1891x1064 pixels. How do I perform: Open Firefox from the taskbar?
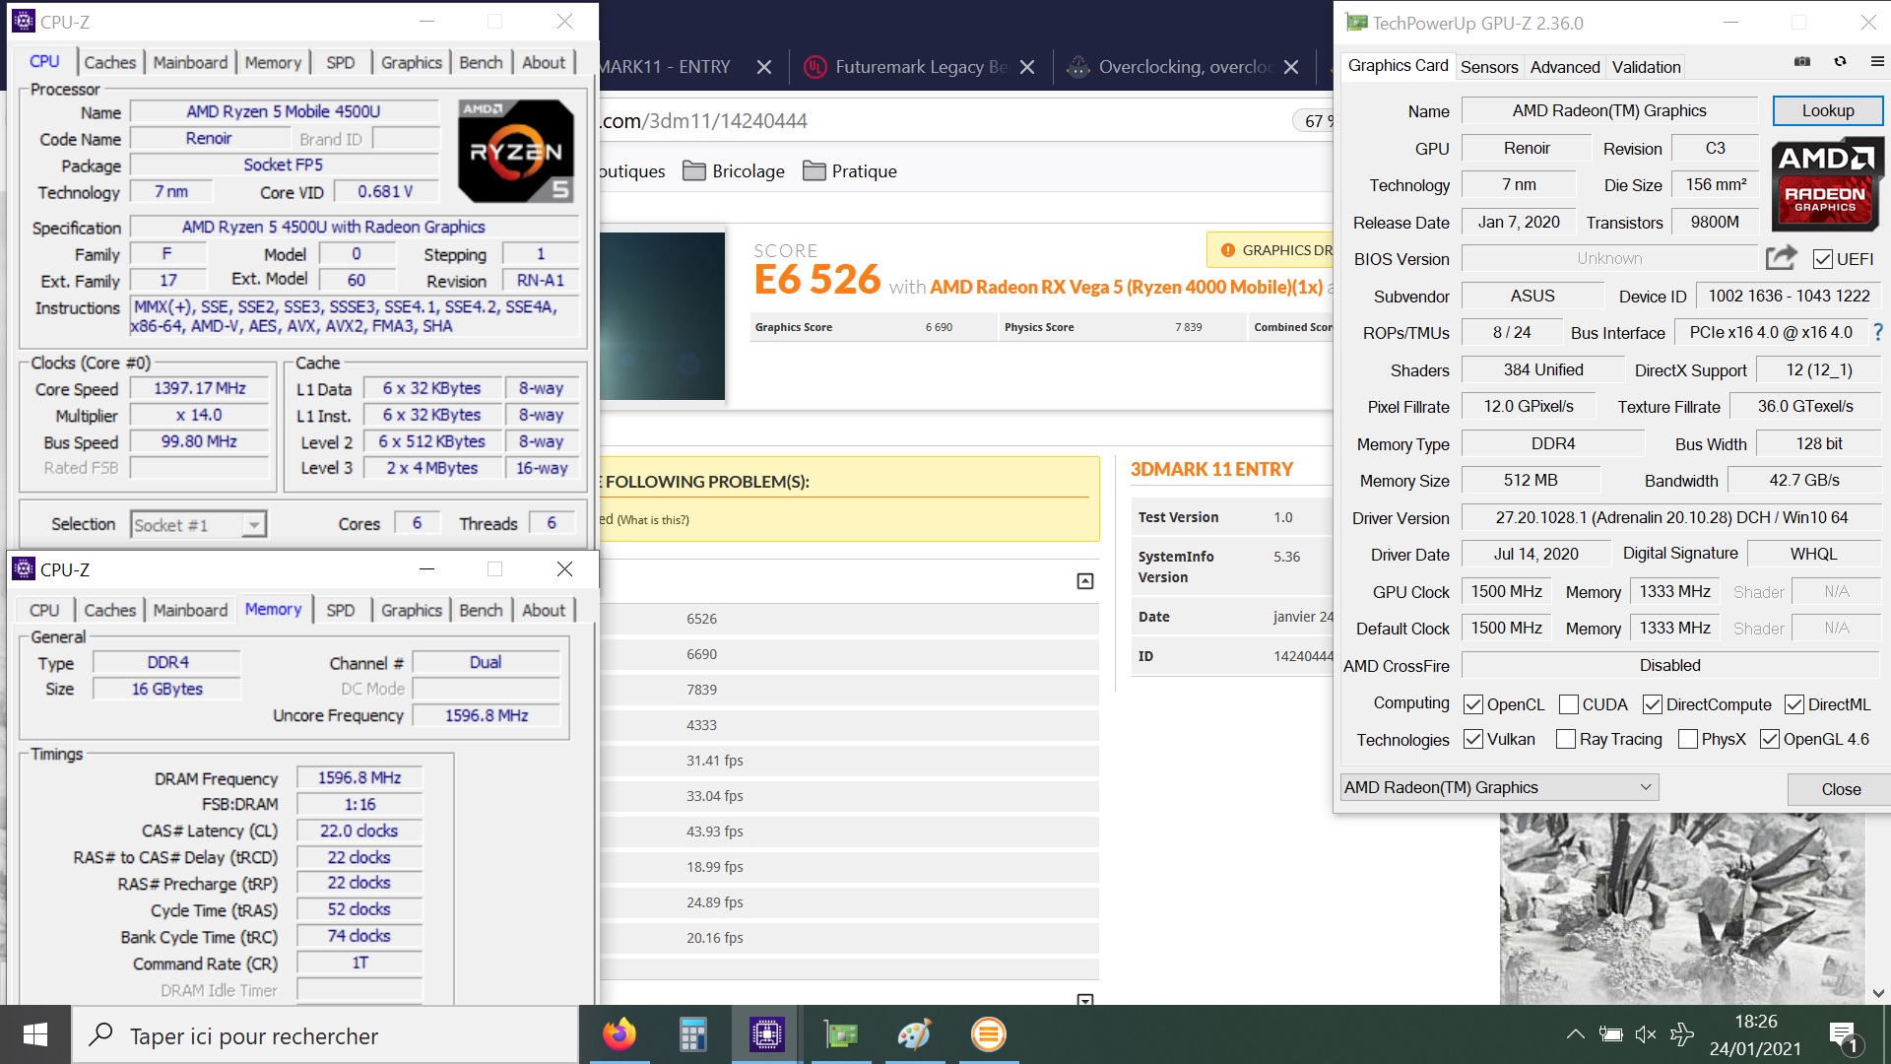point(619,1034)
